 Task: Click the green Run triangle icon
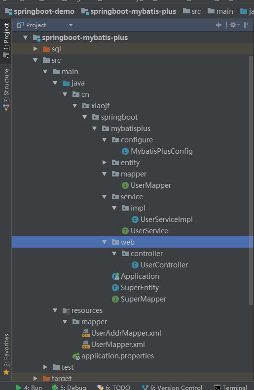19,388
